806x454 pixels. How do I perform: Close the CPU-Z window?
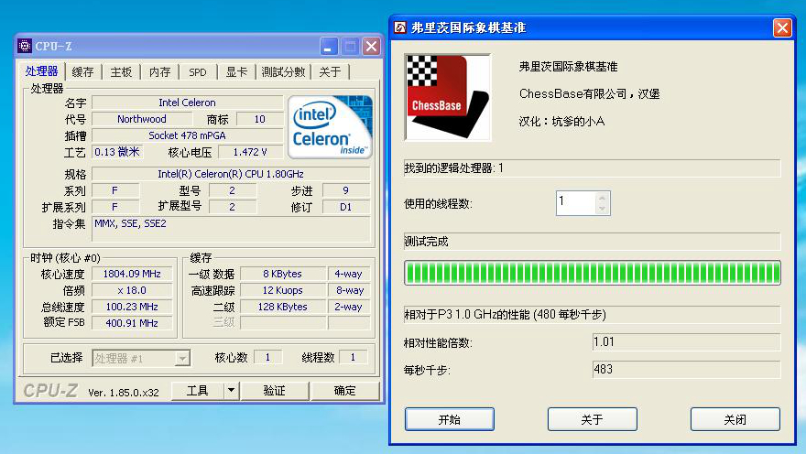(371, 46)
